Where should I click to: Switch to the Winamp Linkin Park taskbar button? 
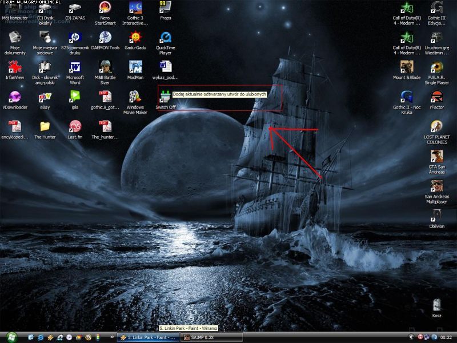pyautogui.click(x=147, y=337)
